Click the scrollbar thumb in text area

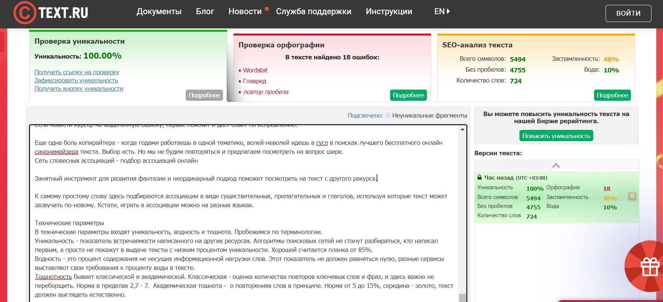462,298
